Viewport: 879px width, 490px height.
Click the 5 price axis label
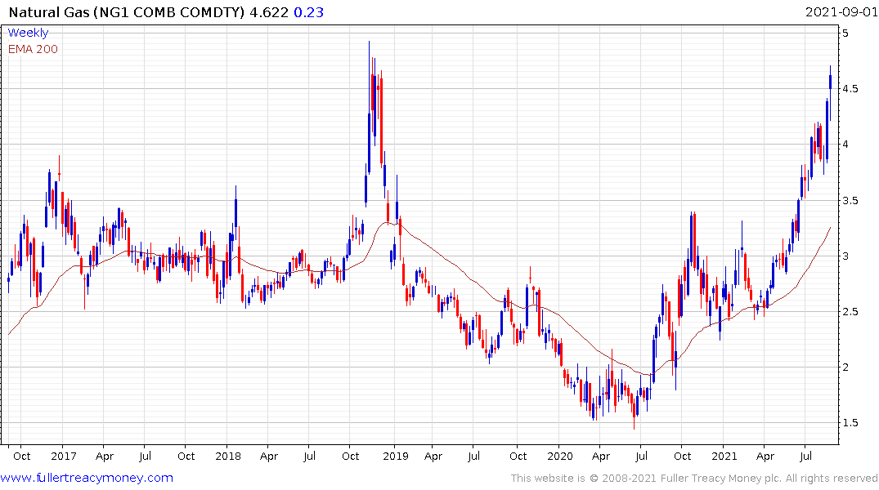pyautogui.click(x=845, y=33)
